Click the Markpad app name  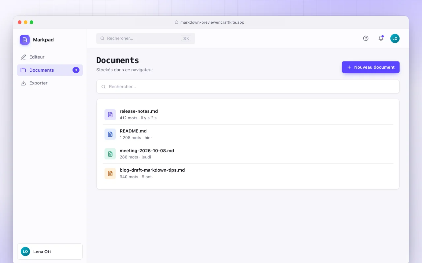point(43,40)
